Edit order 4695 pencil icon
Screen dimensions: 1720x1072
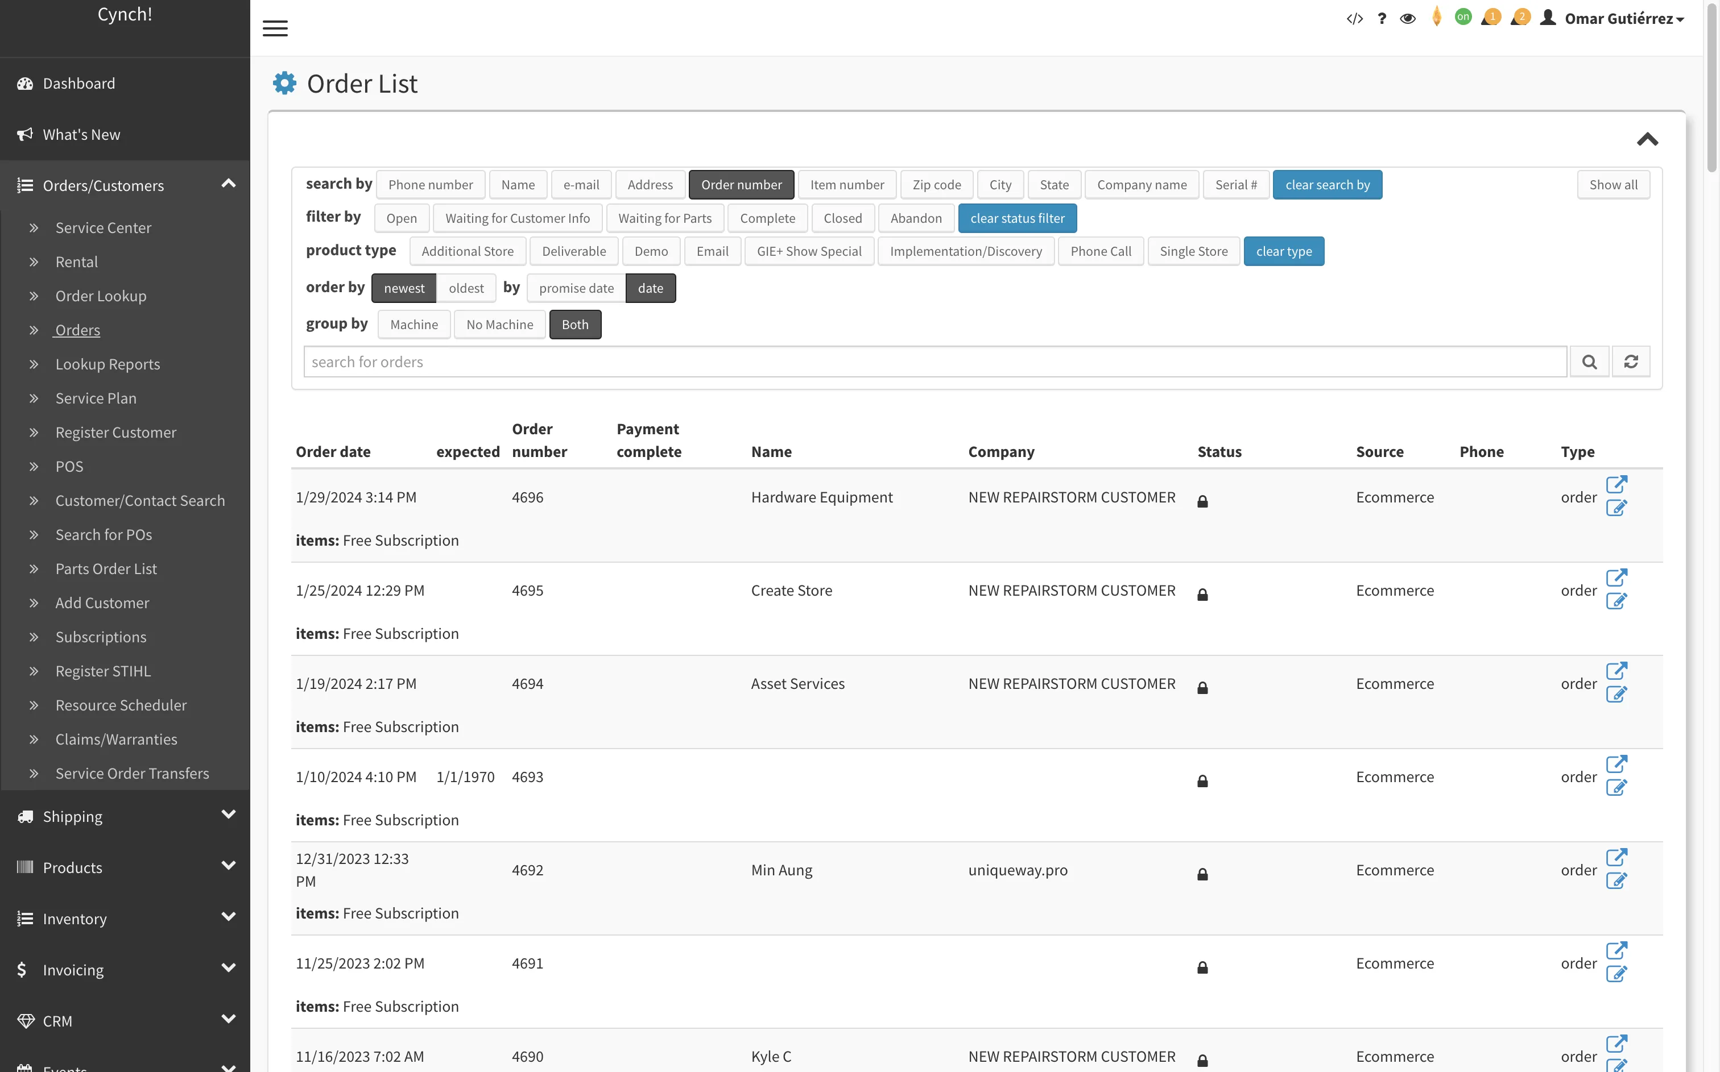click(1616, 601)
